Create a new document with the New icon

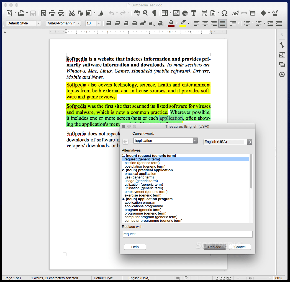tap(9, 13)
